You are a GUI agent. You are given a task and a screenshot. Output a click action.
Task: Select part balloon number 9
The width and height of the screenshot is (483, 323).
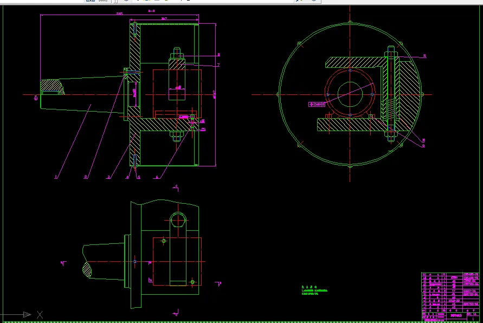(423, 146)
